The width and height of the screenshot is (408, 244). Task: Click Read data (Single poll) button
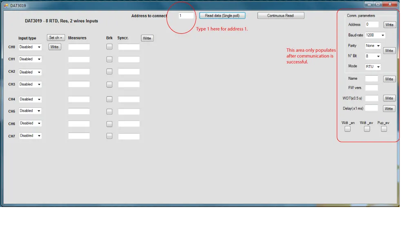coord(222,15)
